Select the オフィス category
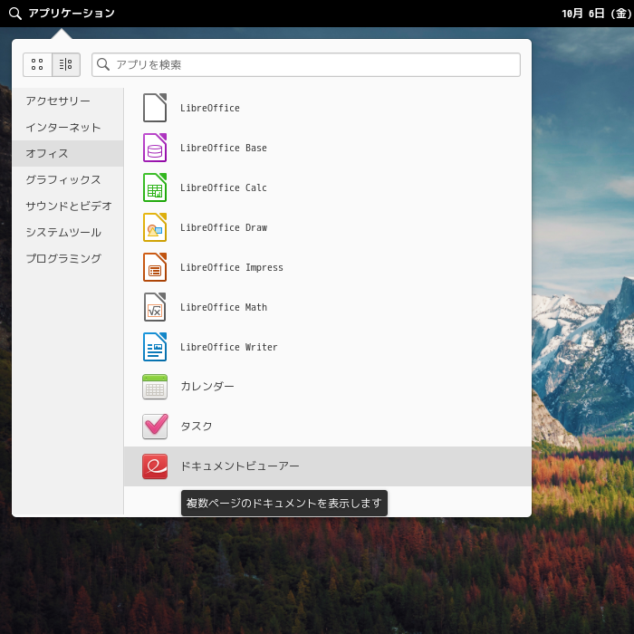The width and height of the screenshot is (634, 634). pyautogui.click(x=68, y=154)
